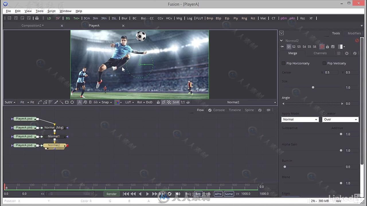Open the LUT dropdown
The image size is (367, 206).
[130, 102]
